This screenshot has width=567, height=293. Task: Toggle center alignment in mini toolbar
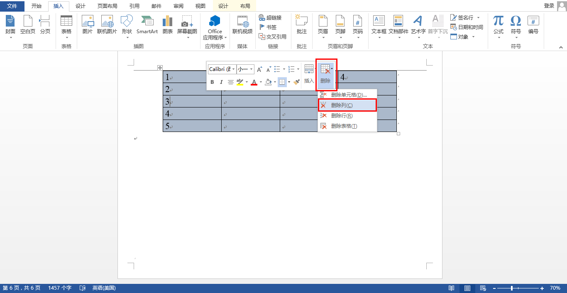[x=230, y=82]
